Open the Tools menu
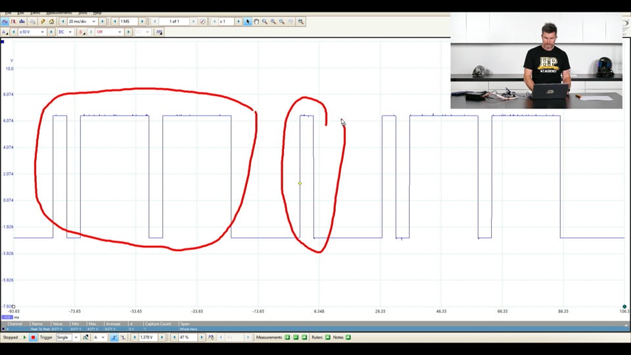This screenshot has width=631, height=355. [83, 13]
